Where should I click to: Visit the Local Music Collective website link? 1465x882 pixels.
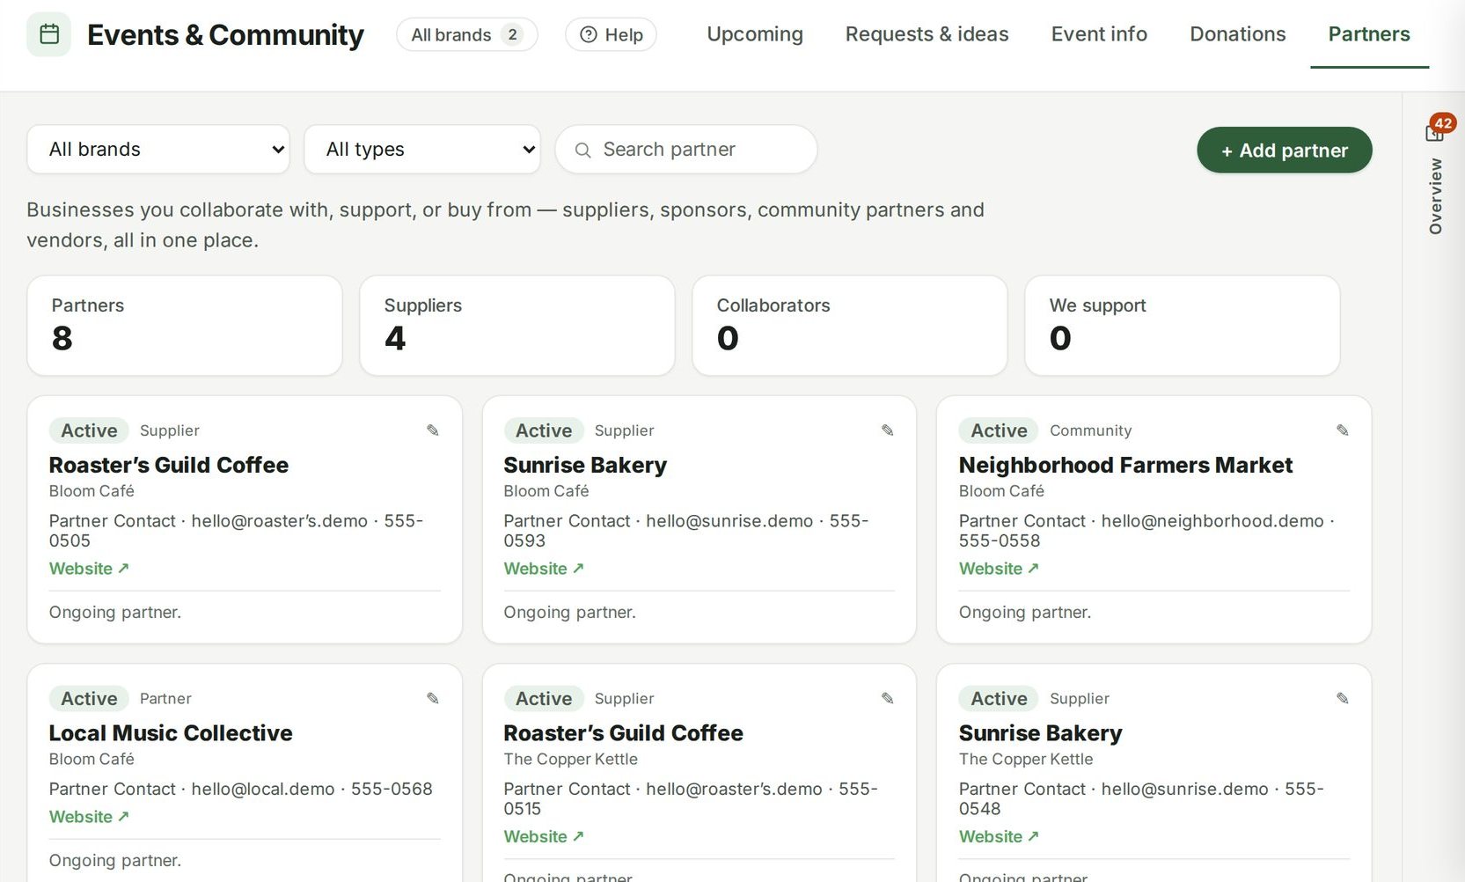(x=89, y=817)
